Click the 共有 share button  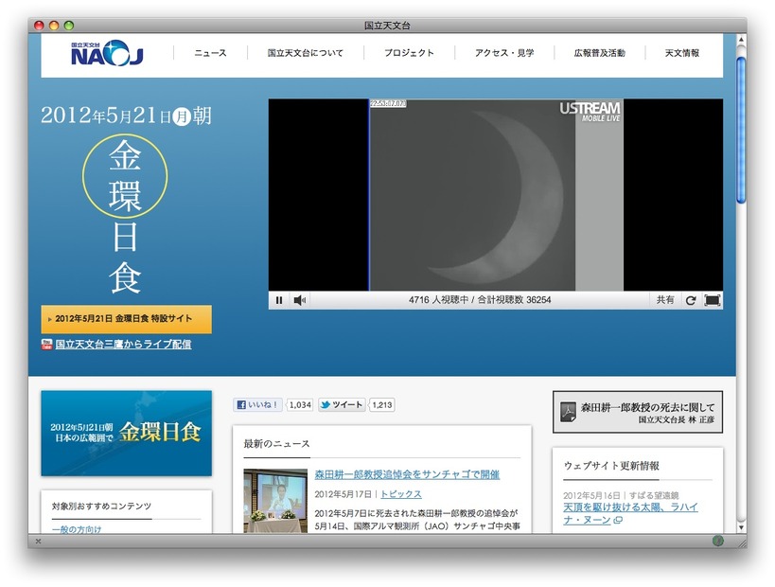click(665, 300)
